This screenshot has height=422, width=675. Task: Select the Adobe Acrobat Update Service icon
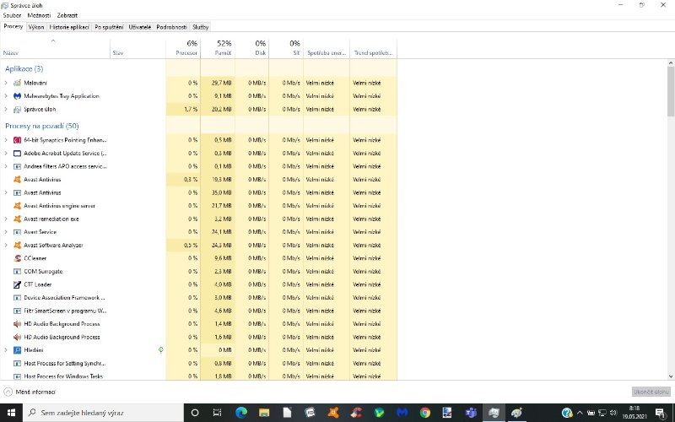[x=17, y=154]
